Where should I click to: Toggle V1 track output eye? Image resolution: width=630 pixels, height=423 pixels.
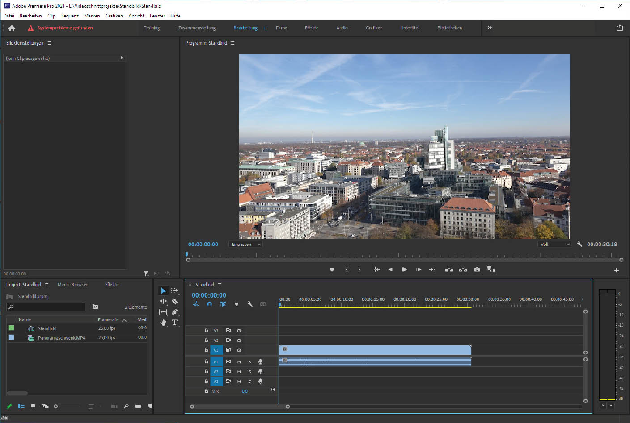click(239, 350)
